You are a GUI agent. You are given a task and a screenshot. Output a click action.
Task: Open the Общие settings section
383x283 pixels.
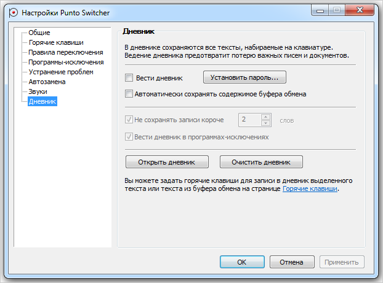[39, 33]
